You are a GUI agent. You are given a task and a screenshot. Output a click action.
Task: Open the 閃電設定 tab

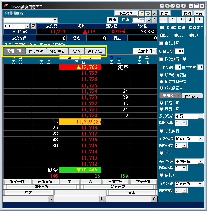pyautogui.click(x=170, y=96)
